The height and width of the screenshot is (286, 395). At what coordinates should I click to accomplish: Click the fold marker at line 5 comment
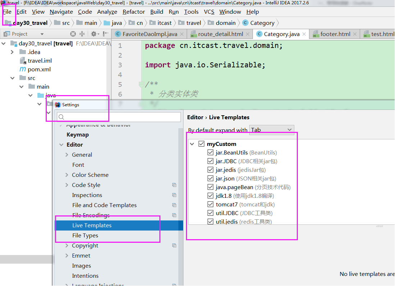pyautogui.click(x=141, y=85)
